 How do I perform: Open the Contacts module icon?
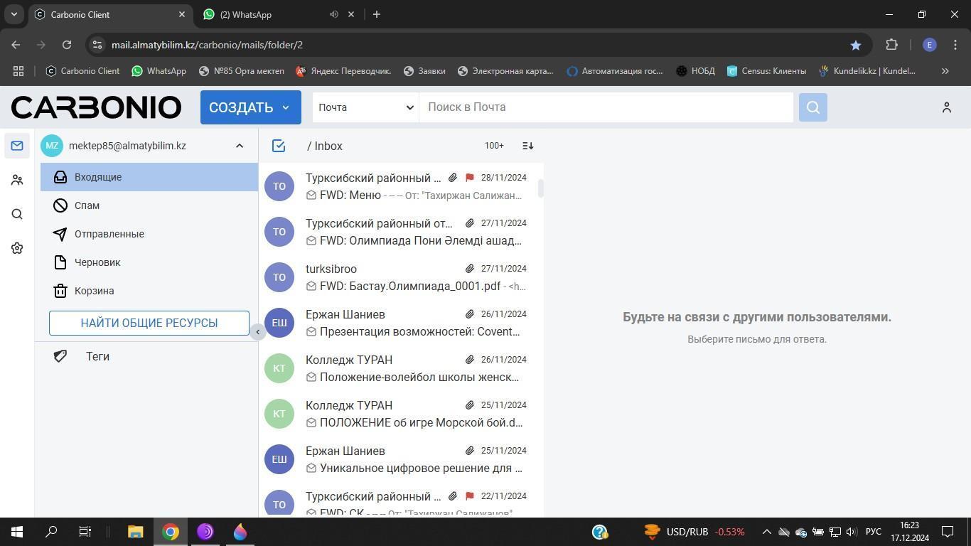pos(17,181)
